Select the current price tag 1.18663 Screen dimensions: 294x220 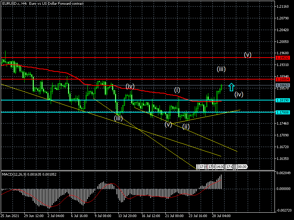pyautogui.click(x=283, y=85)
